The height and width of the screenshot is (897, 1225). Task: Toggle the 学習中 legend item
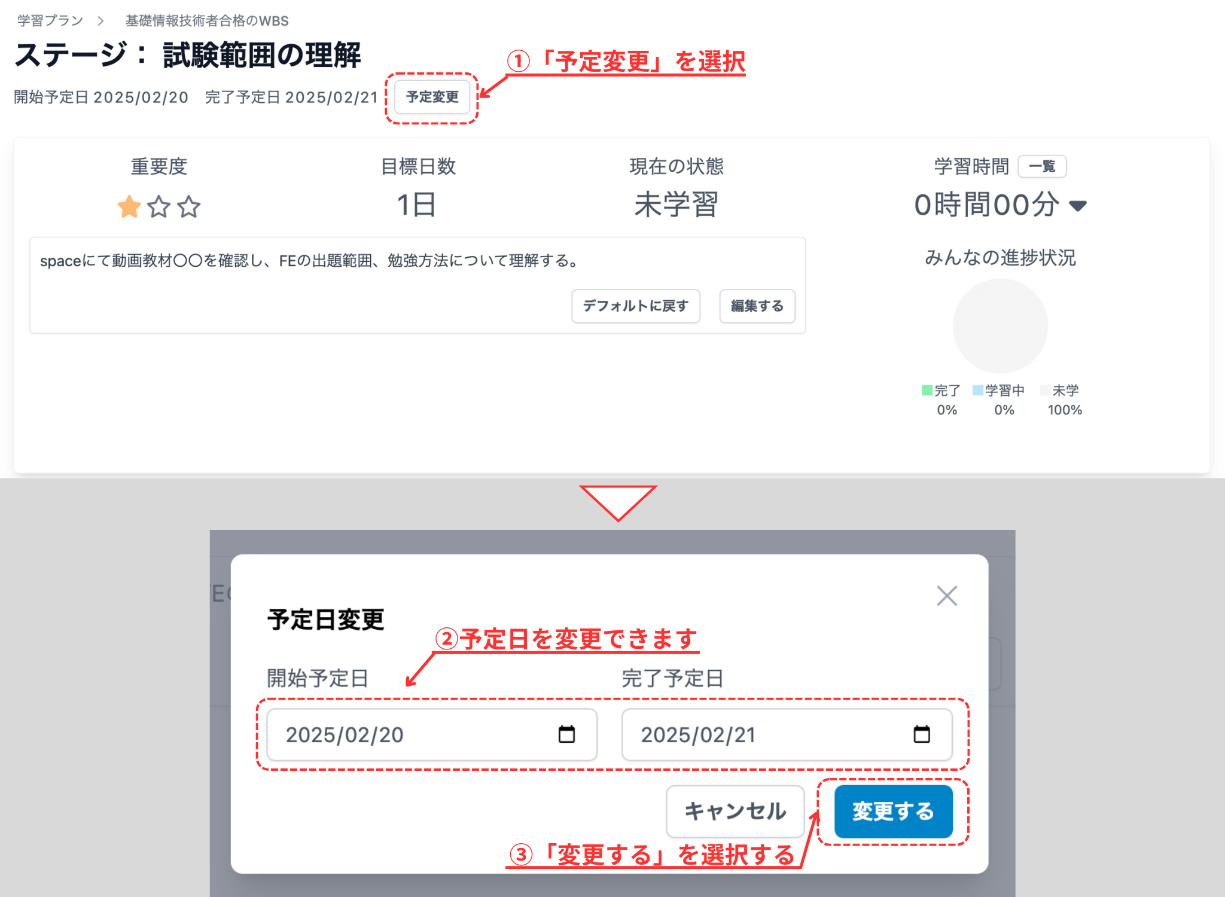[x=999, y=390]
